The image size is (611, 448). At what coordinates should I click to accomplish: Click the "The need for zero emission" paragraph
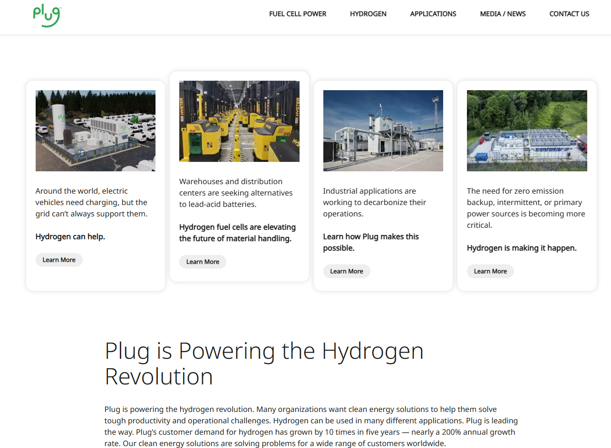(x=526, y=208)
